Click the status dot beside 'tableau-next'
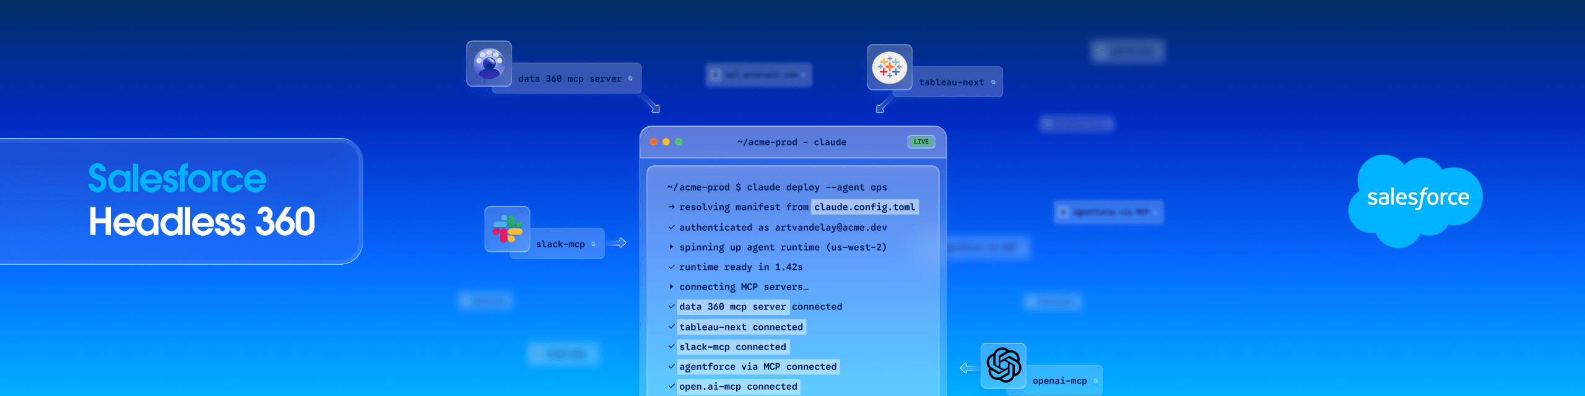This screenshot has height=396, width=1585. coord(993,82)
